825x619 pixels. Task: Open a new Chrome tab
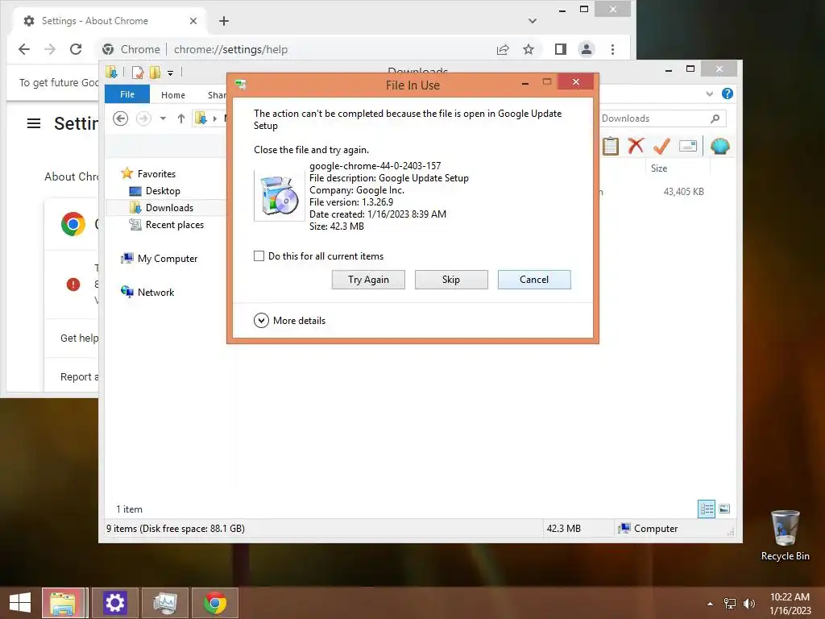(x=224, y=21)
